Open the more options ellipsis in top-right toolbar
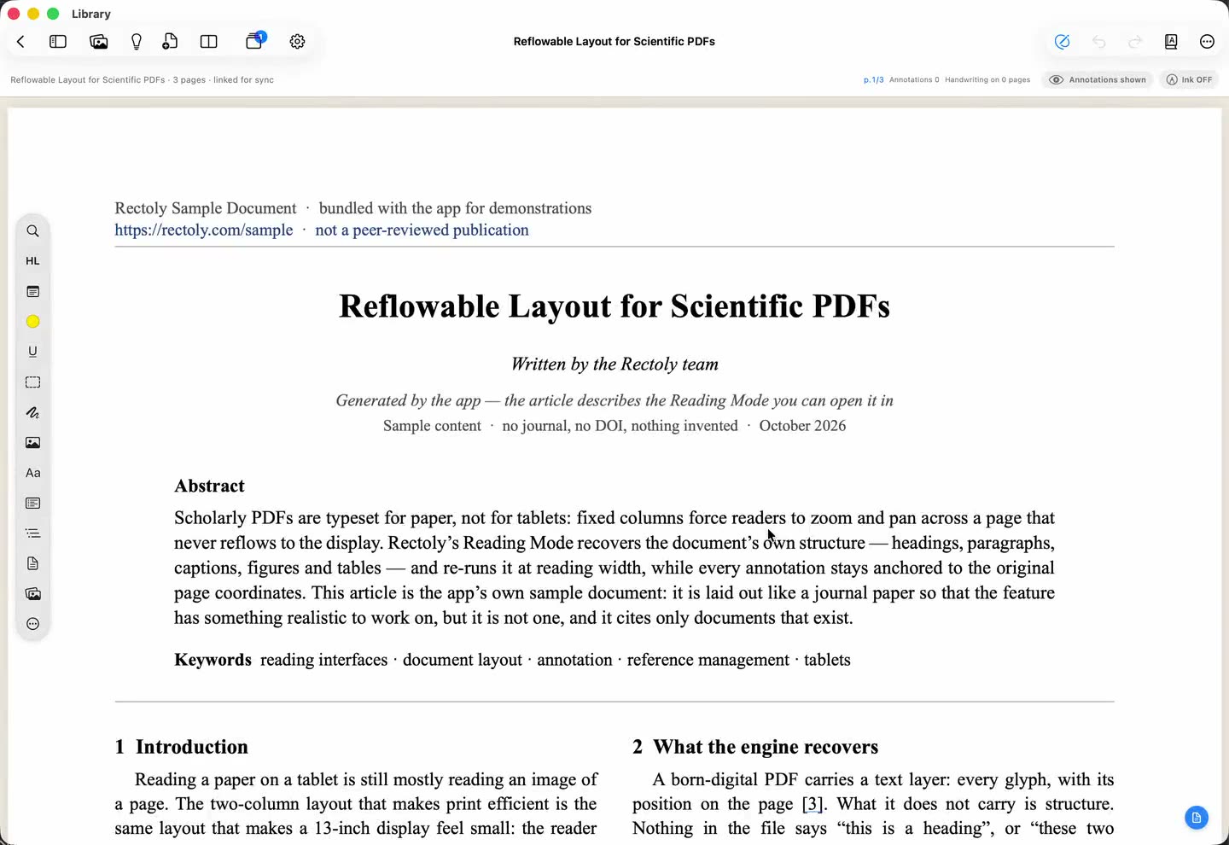The width and height of the screenshot is (1229, 845). tap(1207, 41)
